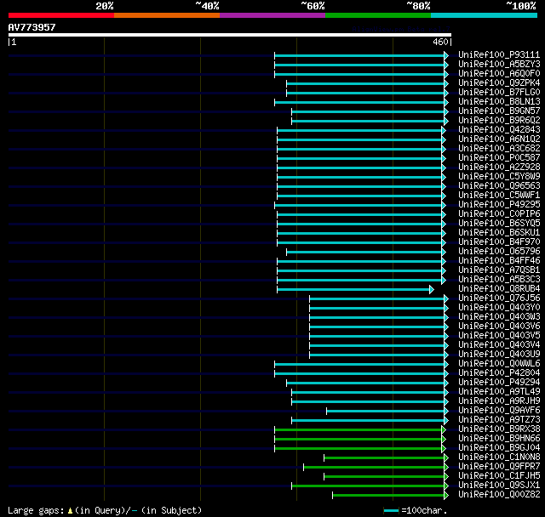Click the UniRef100_B4FF46 label
This screenshot has width=545, height=517.
click(x=499, y=261)
